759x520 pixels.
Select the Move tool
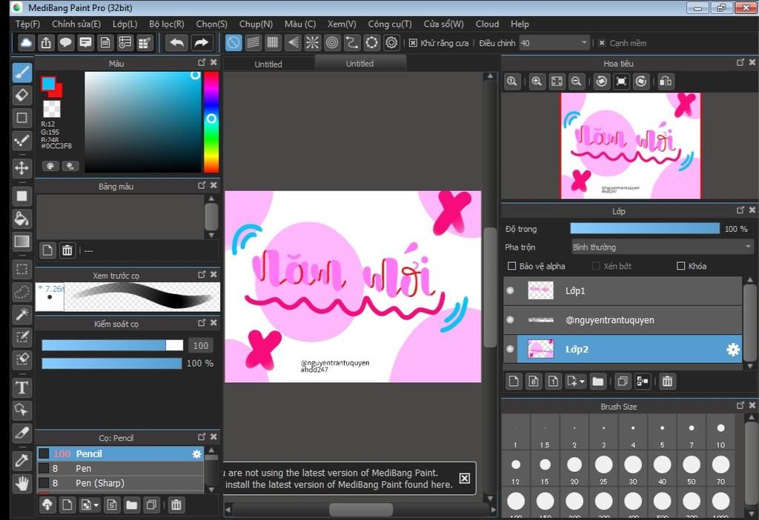click(x=21, y=168)
